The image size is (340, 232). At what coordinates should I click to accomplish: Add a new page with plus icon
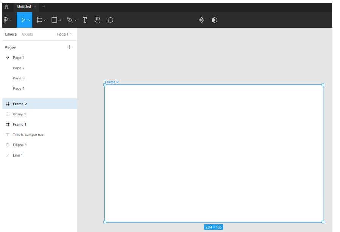(69, 47)
